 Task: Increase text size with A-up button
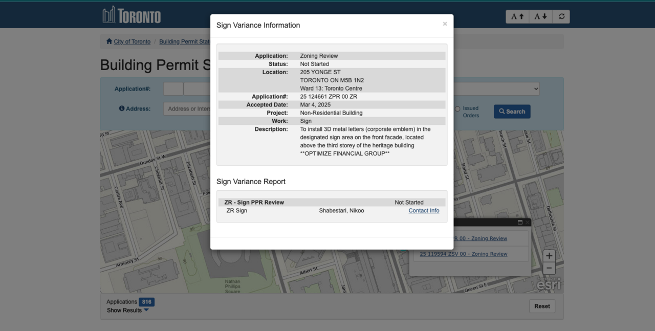[x=517, y=16]
